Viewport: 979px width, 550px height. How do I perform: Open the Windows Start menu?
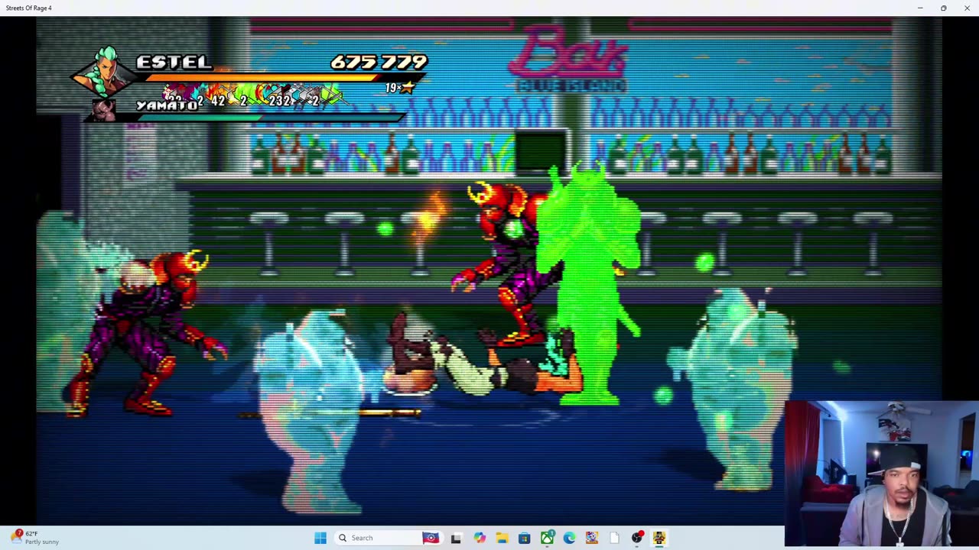[320, 538]
